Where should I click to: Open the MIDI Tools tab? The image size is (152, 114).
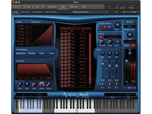click(x=25, y=12)
